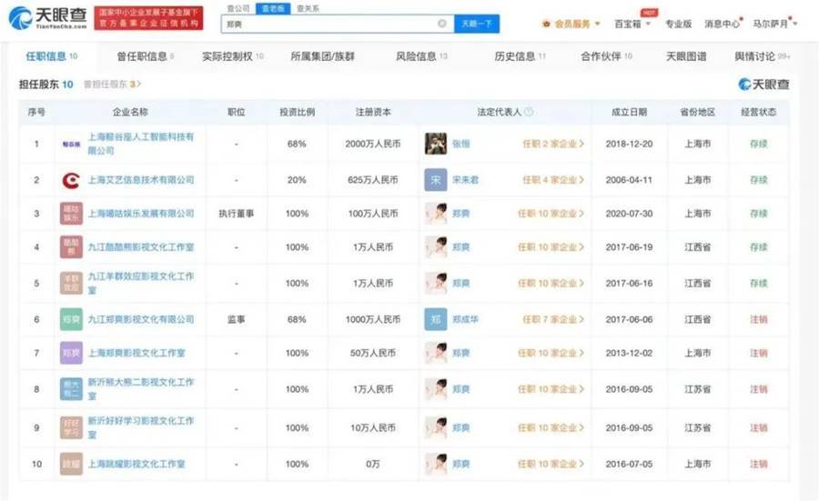Expand 任职 7 家企业 for 郑成华
819x501 pixels.
click(553, 319)
